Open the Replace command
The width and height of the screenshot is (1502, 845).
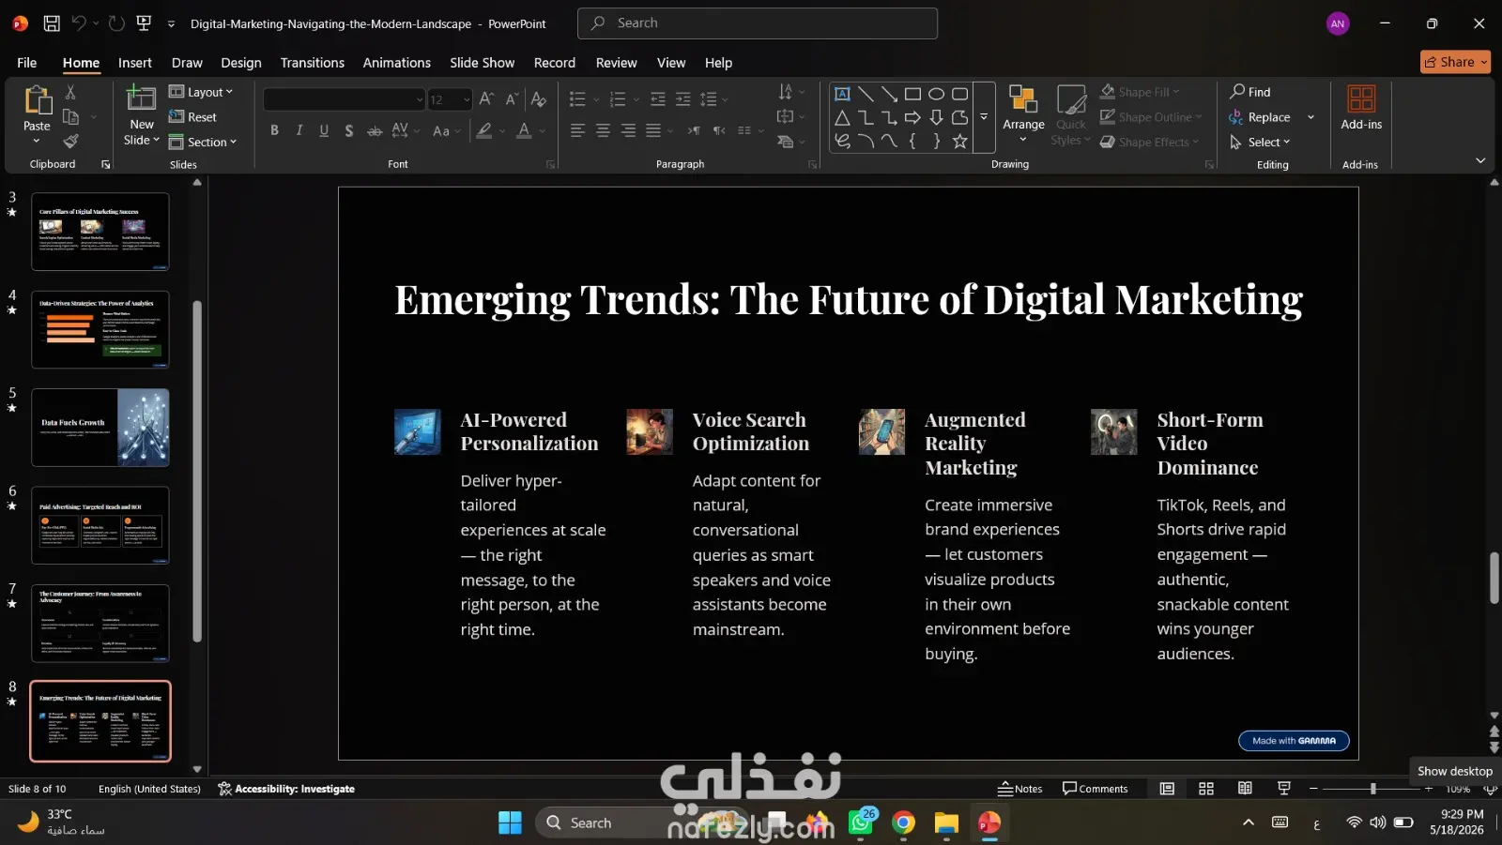pyautogui.click(x=1260, y=117)
